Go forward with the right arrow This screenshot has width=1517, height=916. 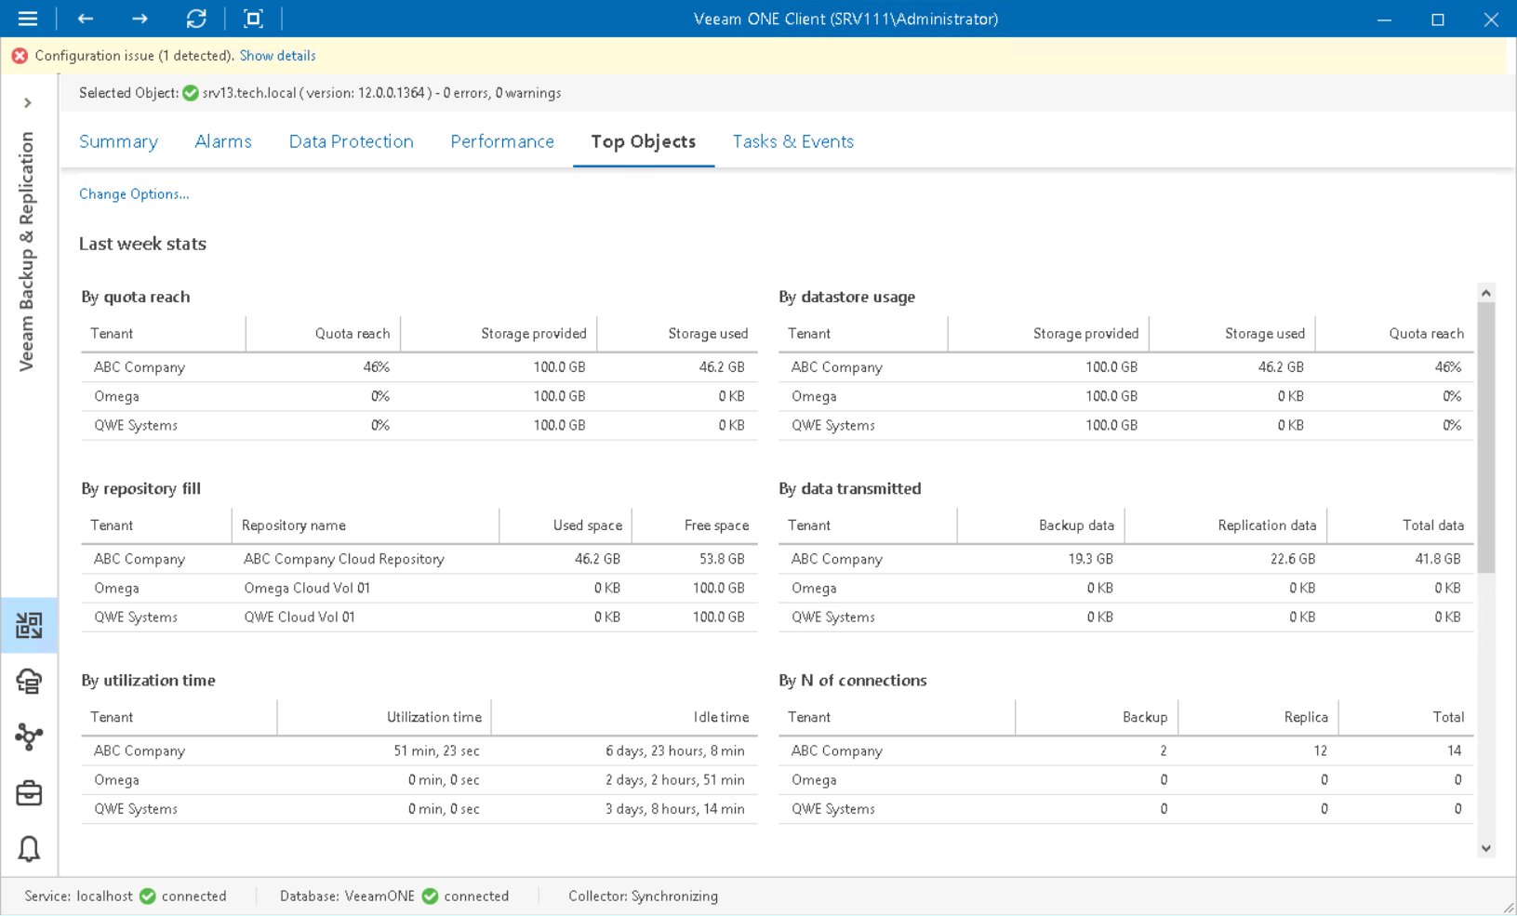click(x=140, y=19)
